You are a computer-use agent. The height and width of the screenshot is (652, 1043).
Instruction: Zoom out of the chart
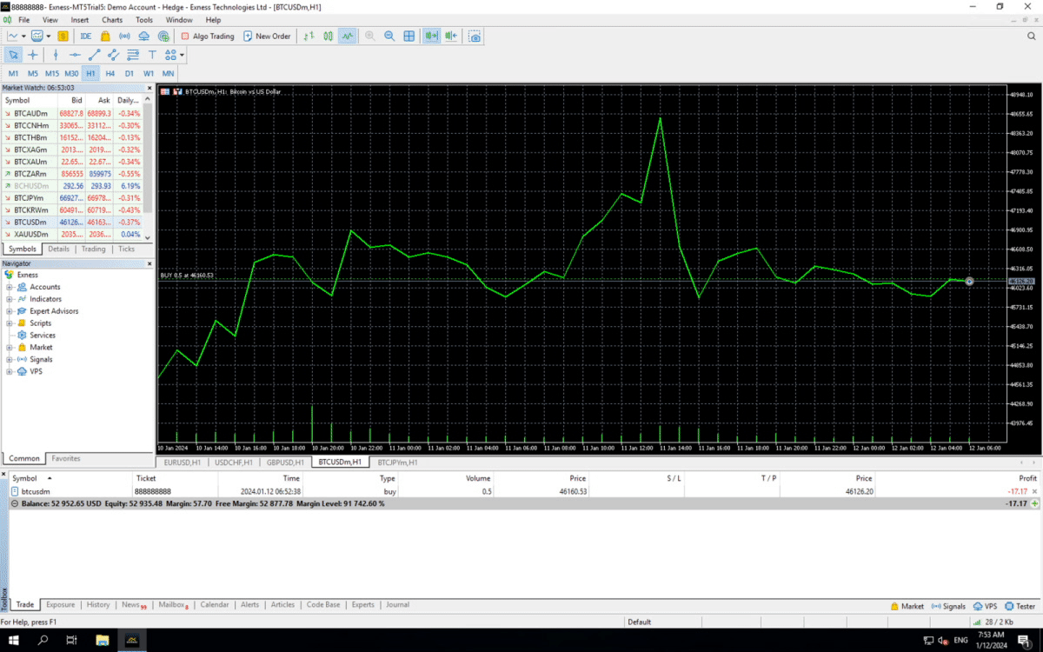click(x=389, y=37)
